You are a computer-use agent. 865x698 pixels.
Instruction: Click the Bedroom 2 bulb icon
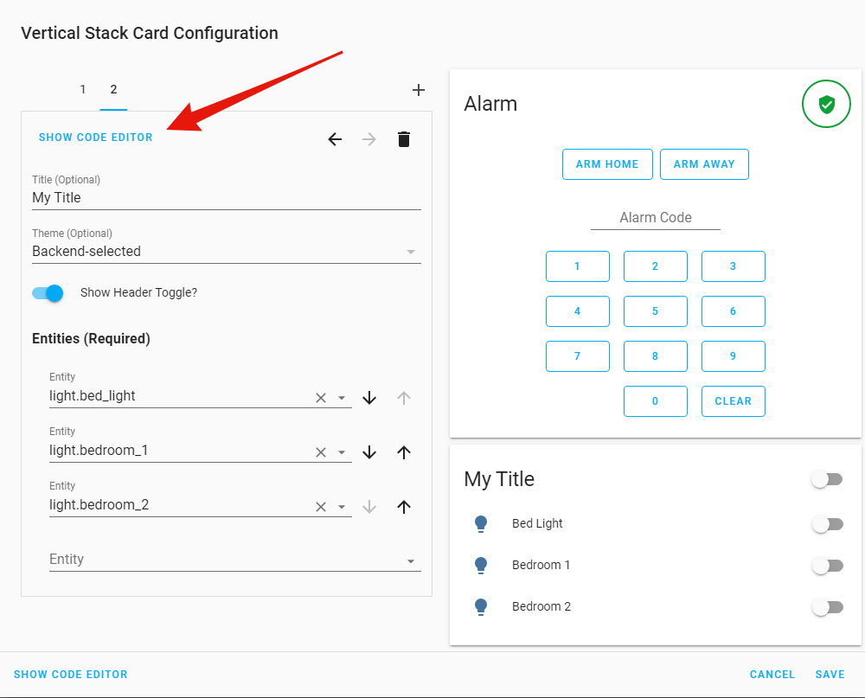(x=480, y=606)
